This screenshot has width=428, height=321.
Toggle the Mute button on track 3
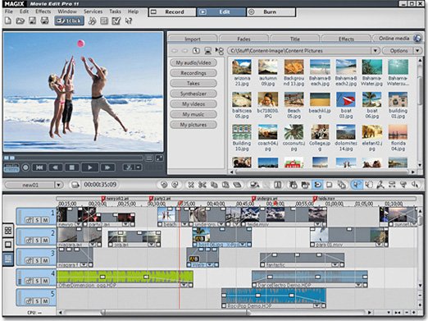pyautogui.click(x=45, y=260)
